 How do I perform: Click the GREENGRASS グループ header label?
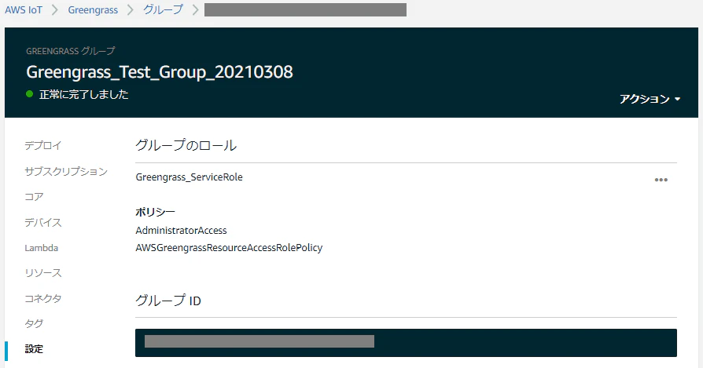tap(71, 51)
